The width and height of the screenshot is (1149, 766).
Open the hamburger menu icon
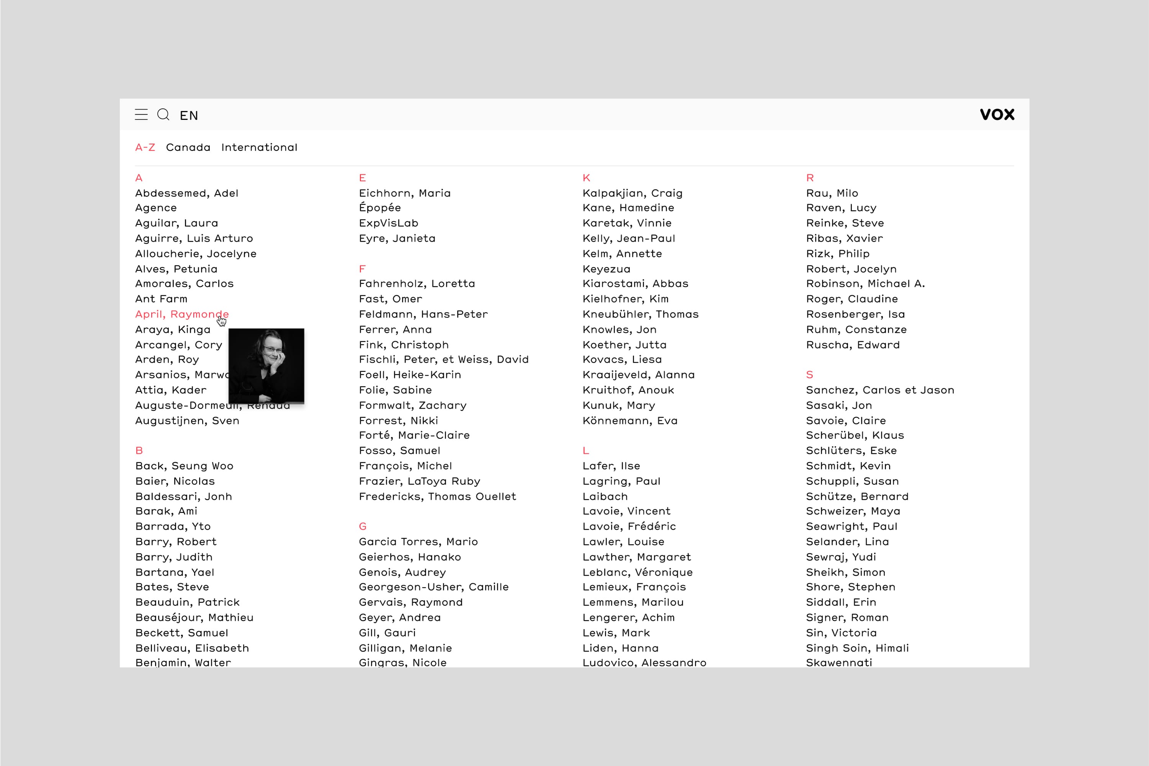[141, 115]
